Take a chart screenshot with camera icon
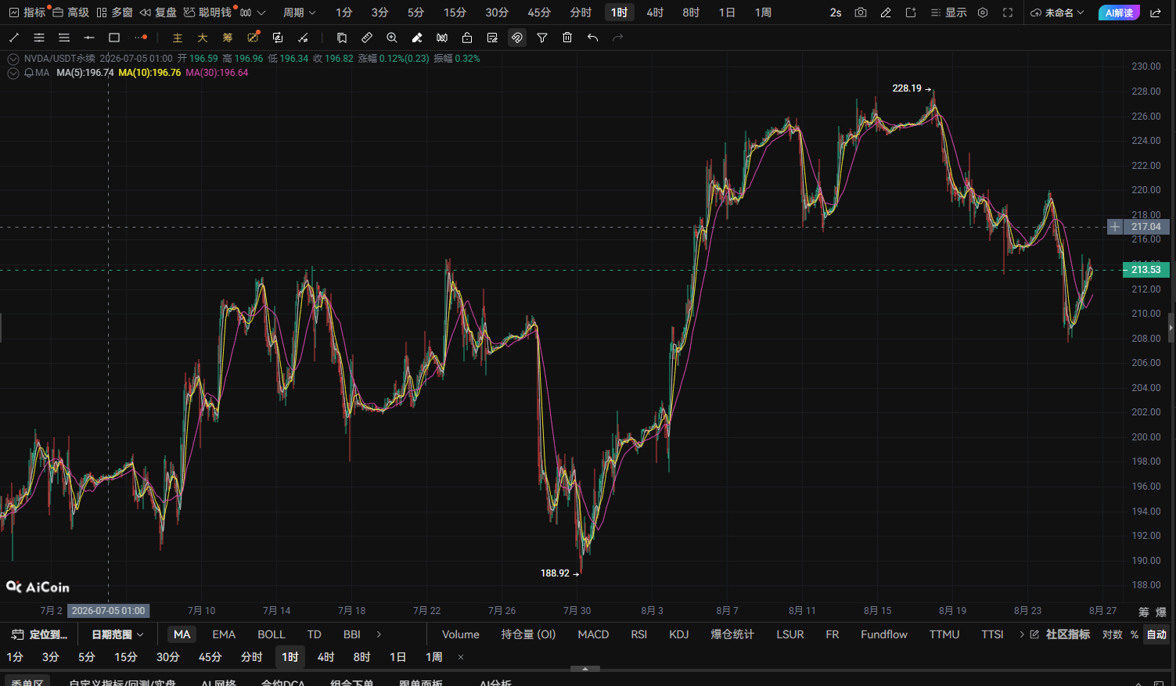Image resolution: width=1176 pixels, height=686 pixels. (x=861, y=13)
